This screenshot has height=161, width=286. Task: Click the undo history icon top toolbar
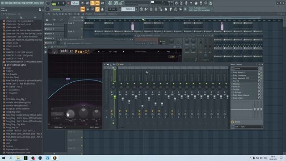coord(176,3)
